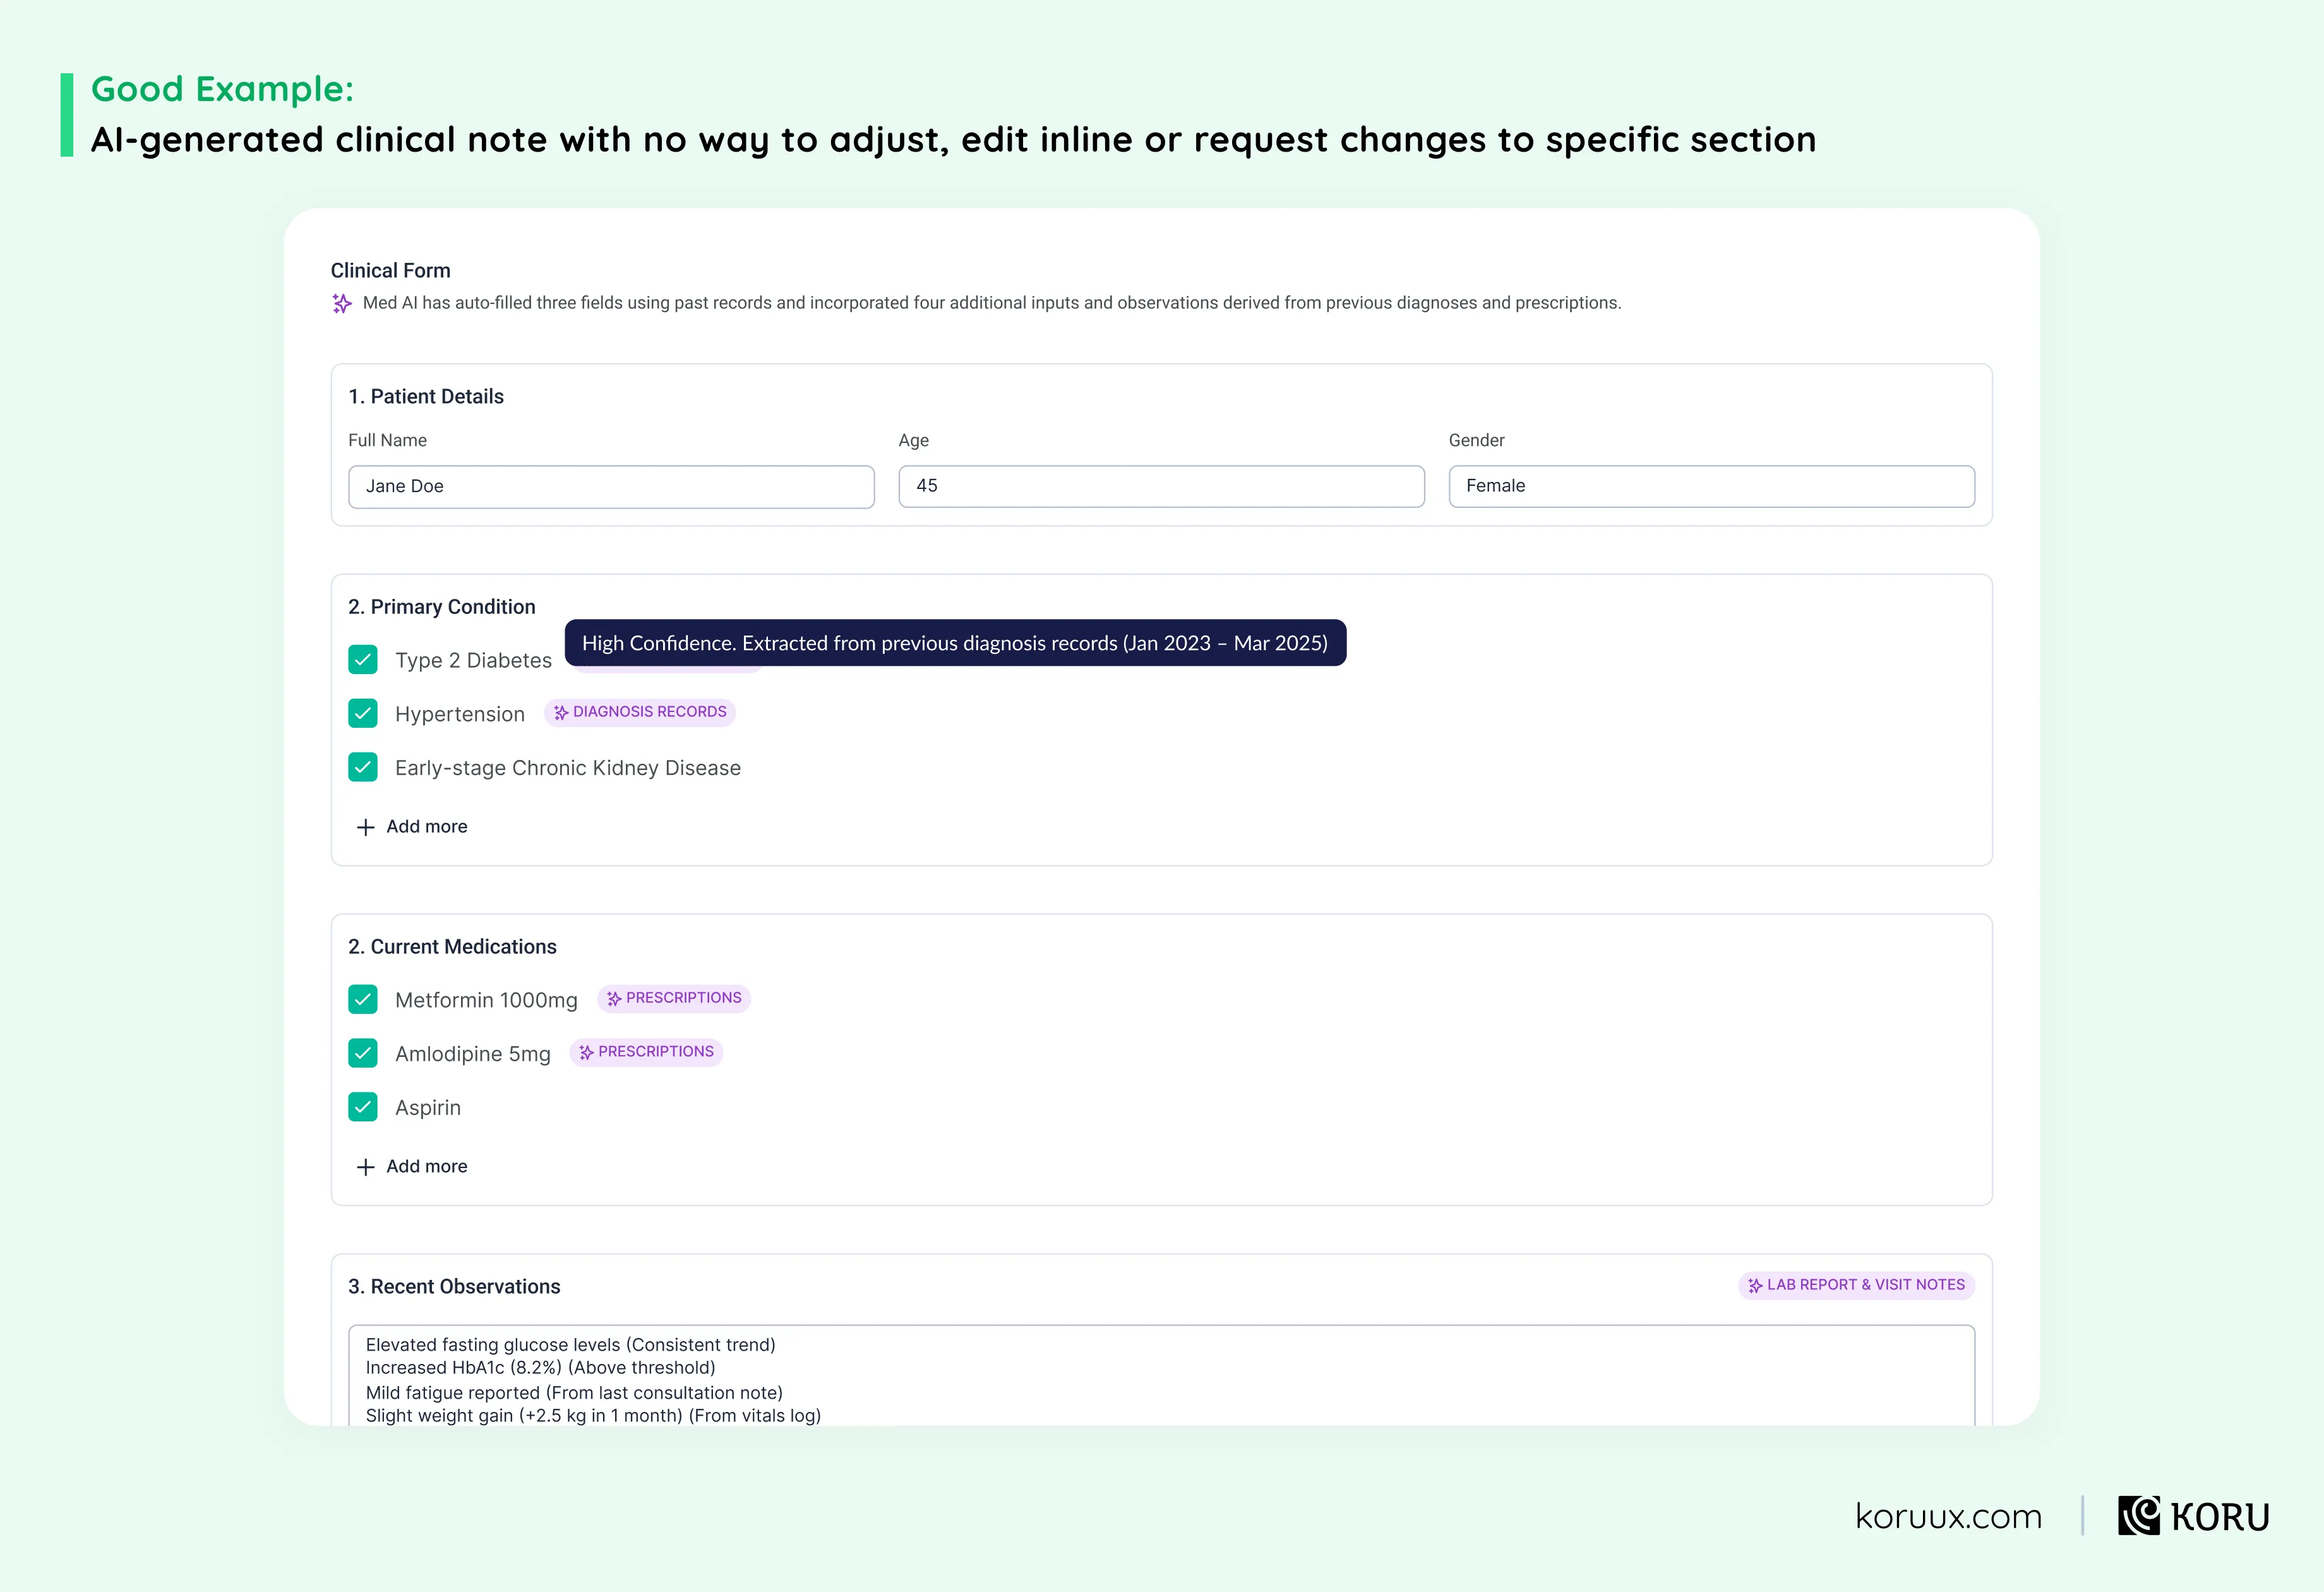Viewport: 2324px width, 1592px height.
Task: Click Add more under Primary Condition
Action: tap(412, 826)
